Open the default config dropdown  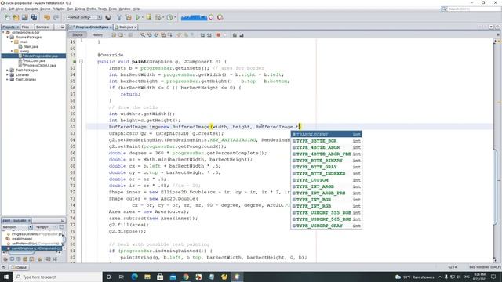pos(84,17)
